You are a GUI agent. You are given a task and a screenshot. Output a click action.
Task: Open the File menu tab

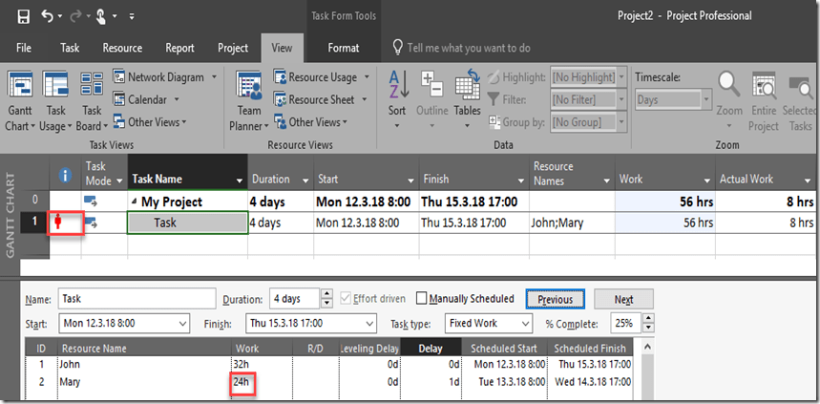[24, 48]
